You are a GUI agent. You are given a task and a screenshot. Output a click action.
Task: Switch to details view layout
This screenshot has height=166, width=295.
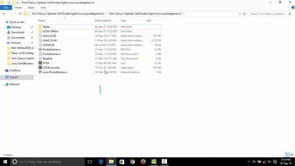[287, 154]
